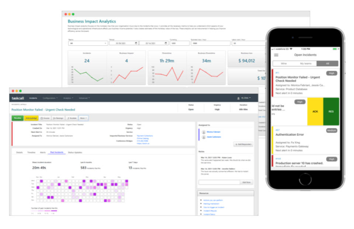The image size is (354, 229).
Task: Click the 24 incidents chart card
Action: point(87,68)
